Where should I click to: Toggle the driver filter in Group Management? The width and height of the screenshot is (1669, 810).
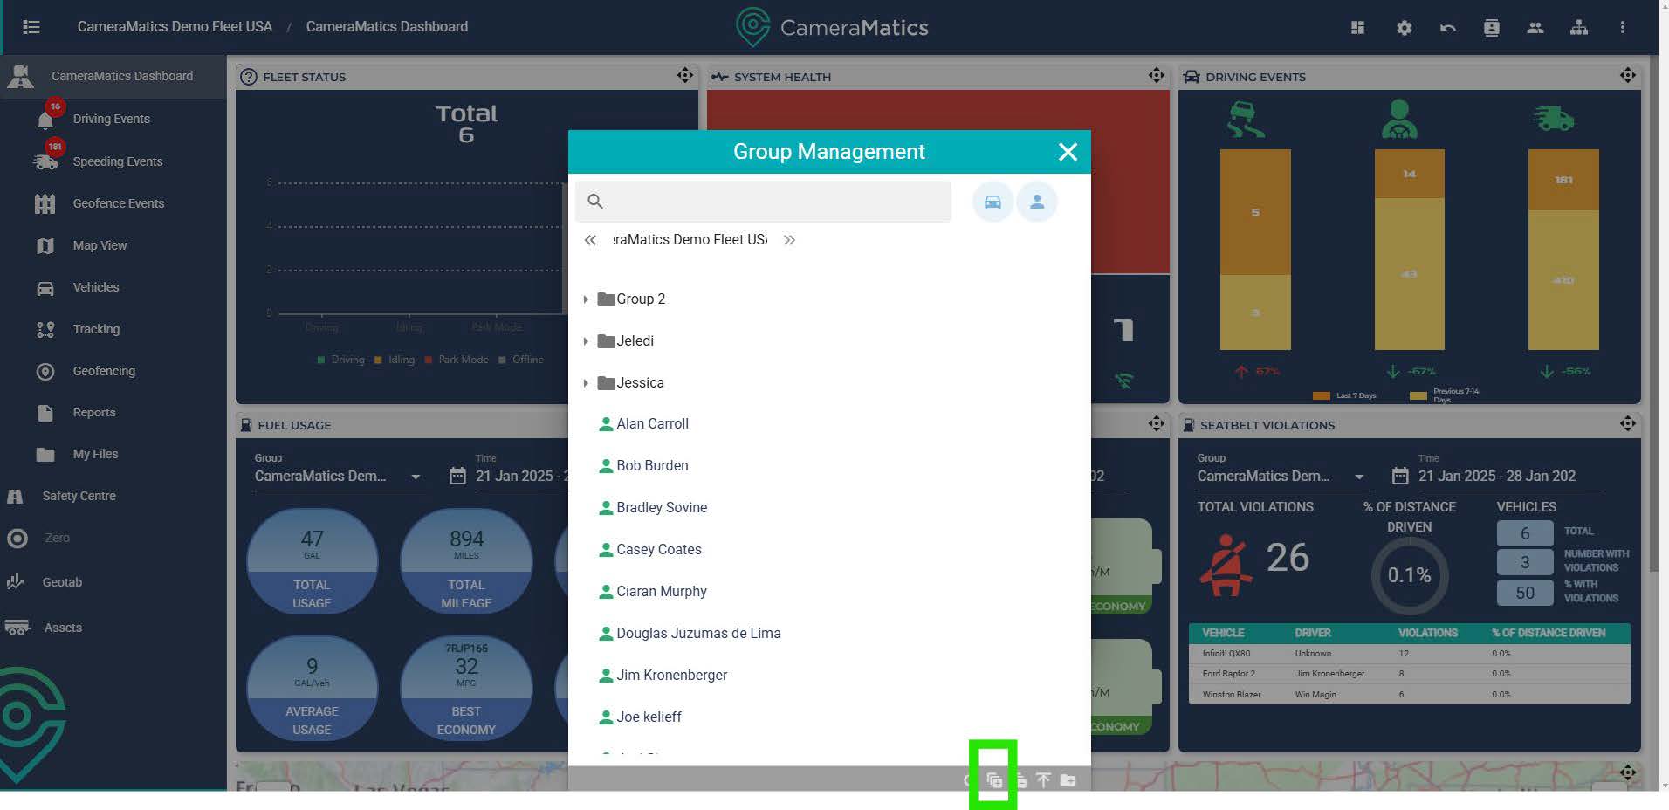[x=1036, y=202]
